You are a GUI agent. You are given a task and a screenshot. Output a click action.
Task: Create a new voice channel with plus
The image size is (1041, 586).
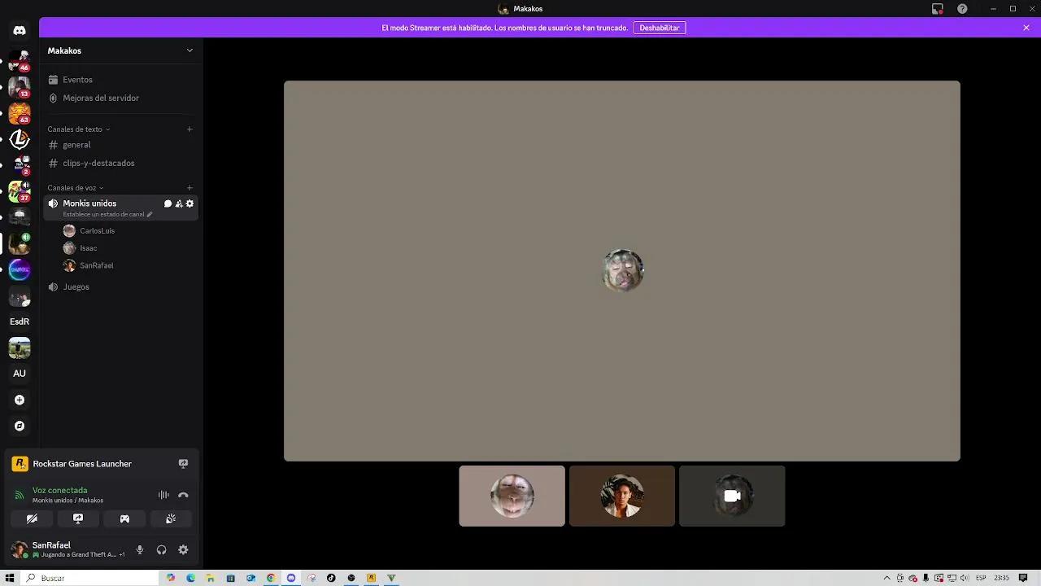189,188
